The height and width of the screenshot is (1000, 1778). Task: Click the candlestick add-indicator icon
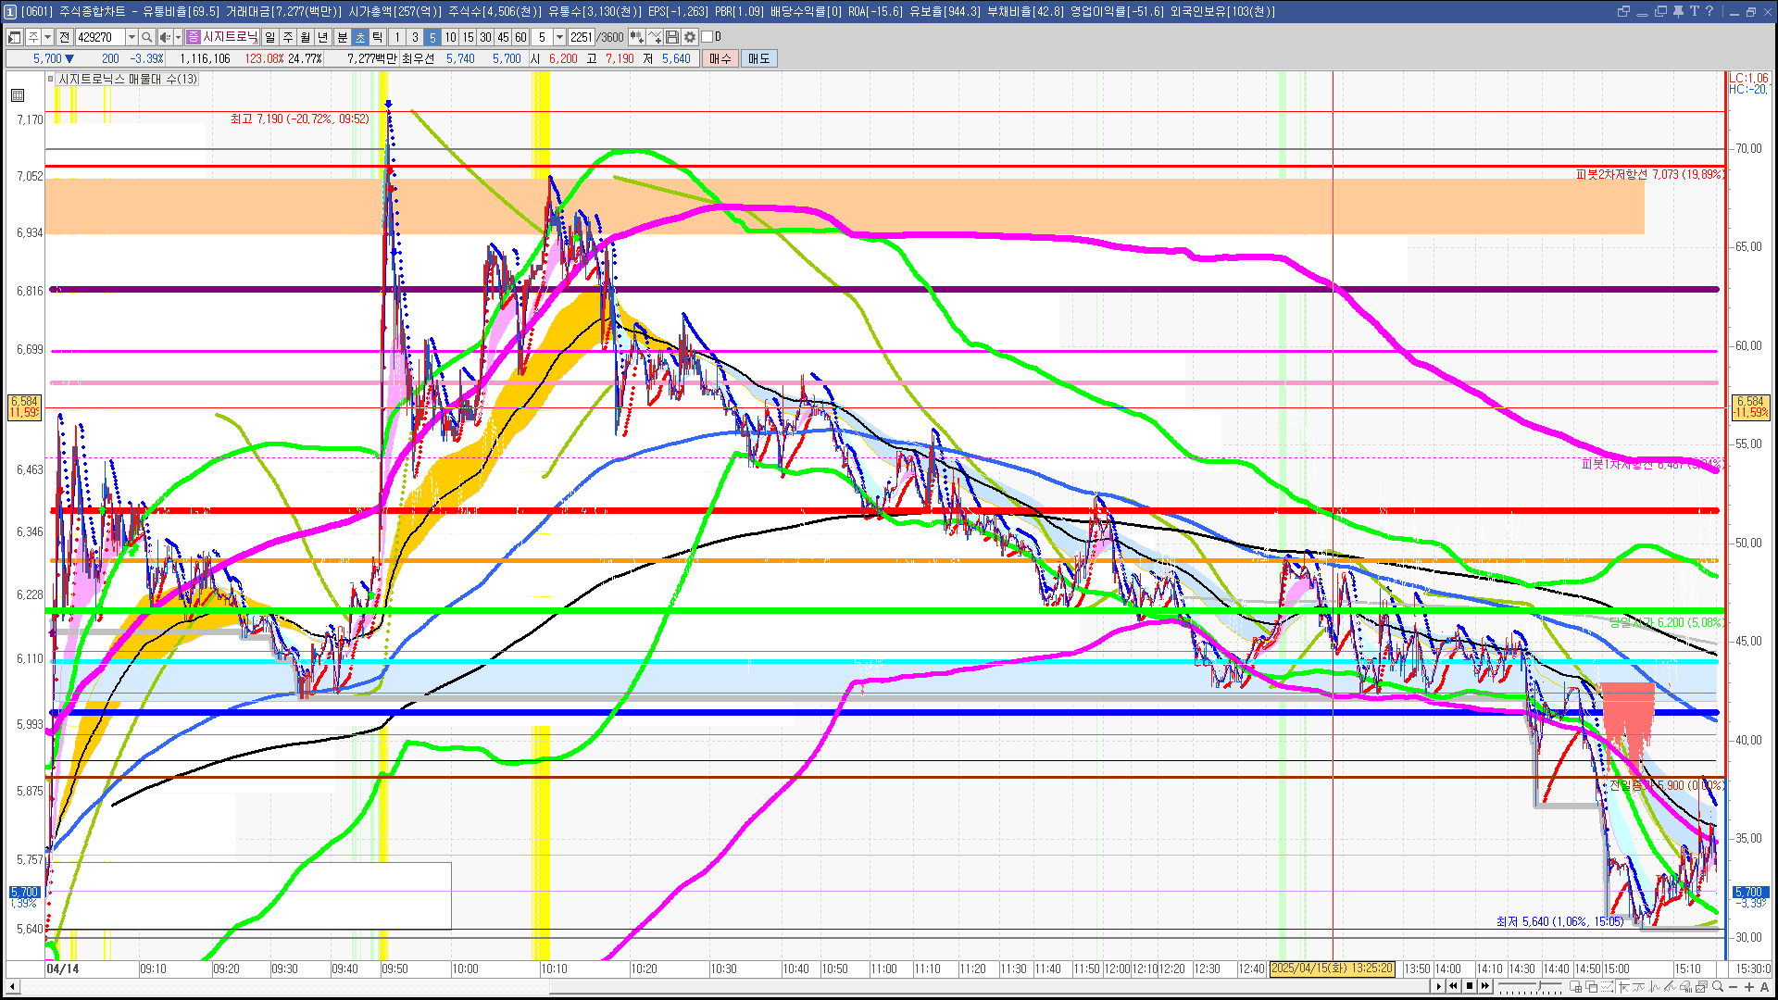(x=636, y=37)
